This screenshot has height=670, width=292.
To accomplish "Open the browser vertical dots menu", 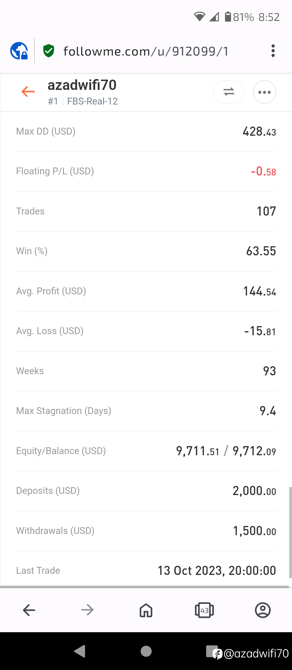I will pos(273,51).
